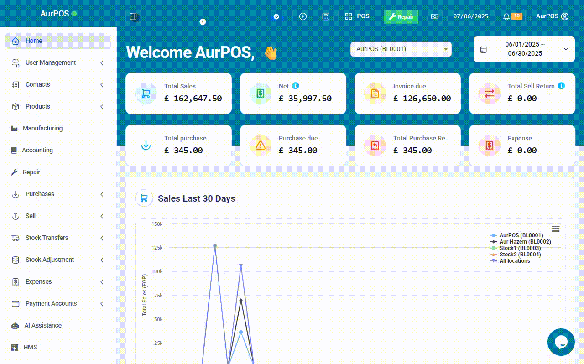584x364 pixels.
Task: Toggle Aur Hazem (BL0002) legend series
Action: coord(521,242)
